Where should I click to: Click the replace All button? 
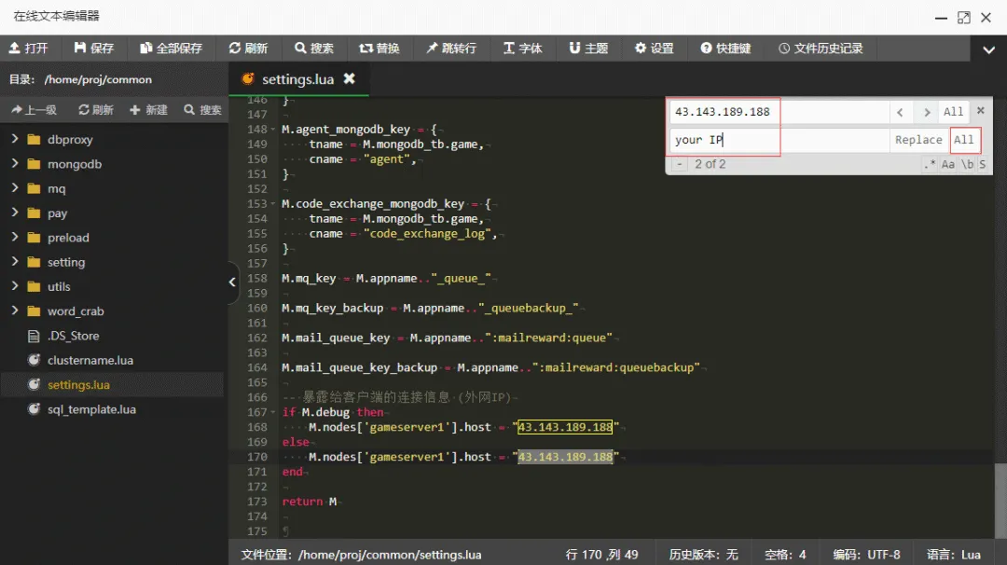click(964, 140)
